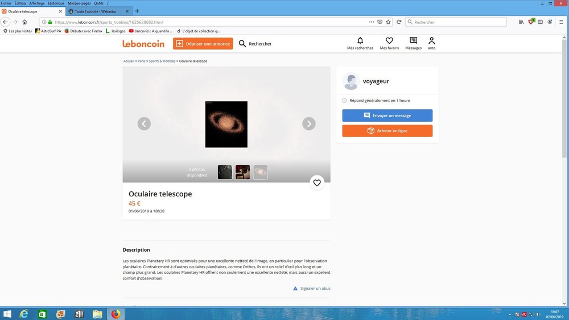Open a new browser tab
Screen dimensions: 569x320
tap(137, 11)
